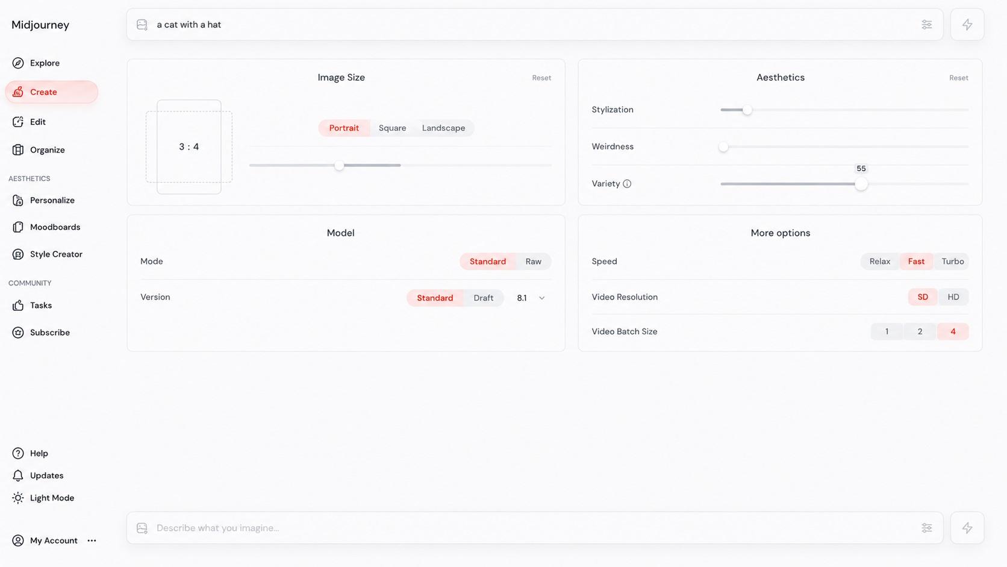1007x567 pixels.
Task: Click the Variety slider handle
Action: pos(861,184)
